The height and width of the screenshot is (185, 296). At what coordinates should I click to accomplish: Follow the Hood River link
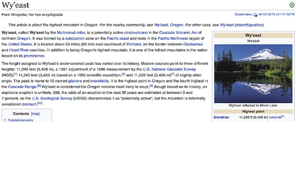[19, 50]
